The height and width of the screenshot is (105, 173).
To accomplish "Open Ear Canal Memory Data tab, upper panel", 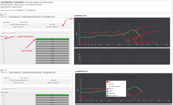I will click(x=49, y=17).
